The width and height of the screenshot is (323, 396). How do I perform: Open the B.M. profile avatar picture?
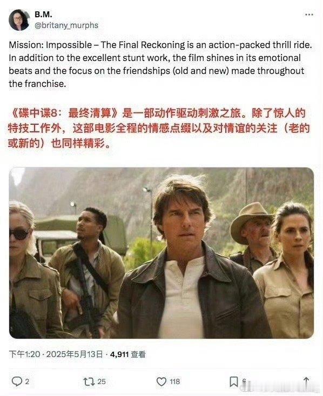click(x=19, y=20)
